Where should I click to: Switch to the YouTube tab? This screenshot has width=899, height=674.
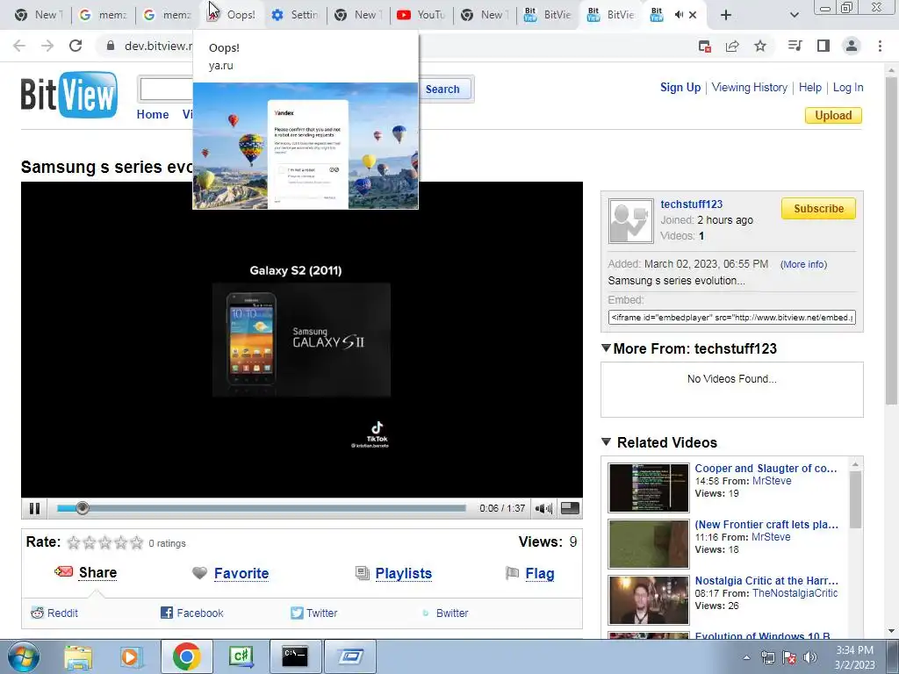pos(421,15)
